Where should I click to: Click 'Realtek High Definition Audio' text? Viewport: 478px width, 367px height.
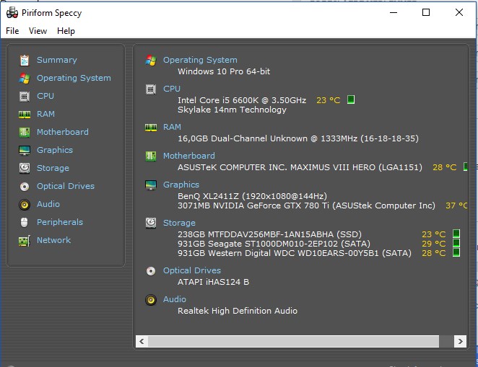(x=238, y=311)
